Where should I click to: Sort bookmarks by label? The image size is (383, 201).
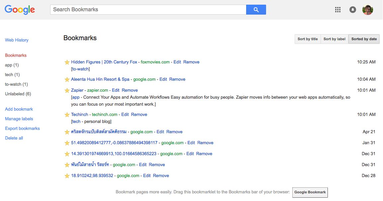click(335, 39)
